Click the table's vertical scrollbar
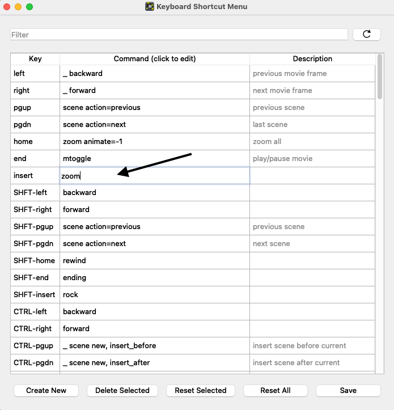 pos(380,77)
